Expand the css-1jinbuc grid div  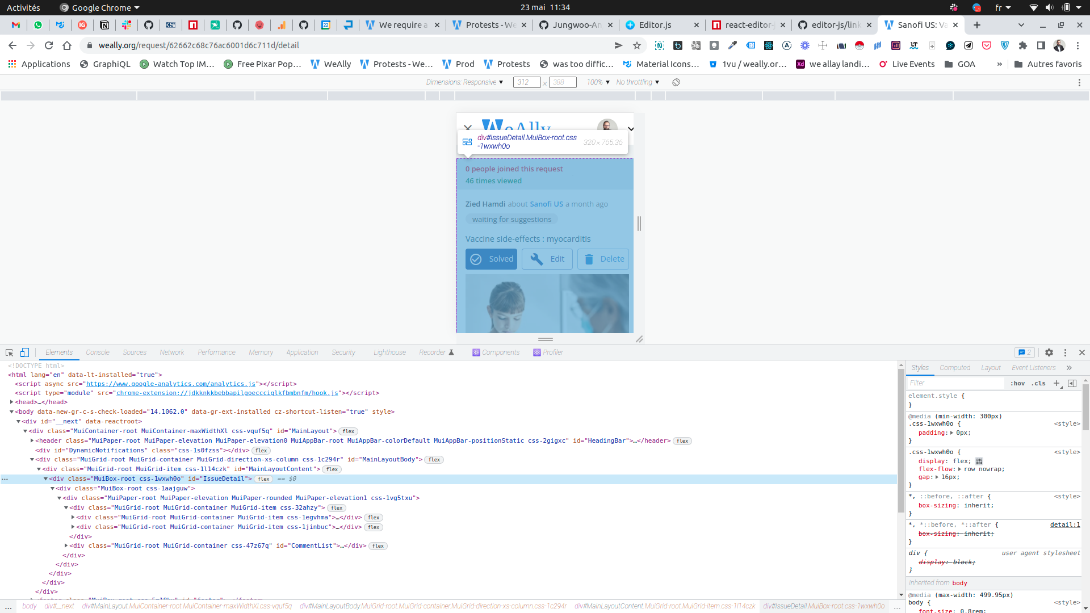(73, 527)
